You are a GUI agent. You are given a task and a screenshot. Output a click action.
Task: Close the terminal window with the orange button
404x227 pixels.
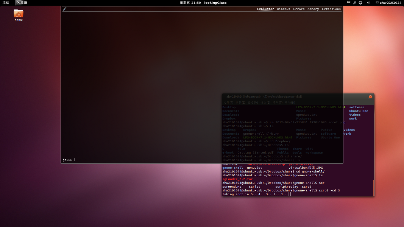tap(370, 97)
